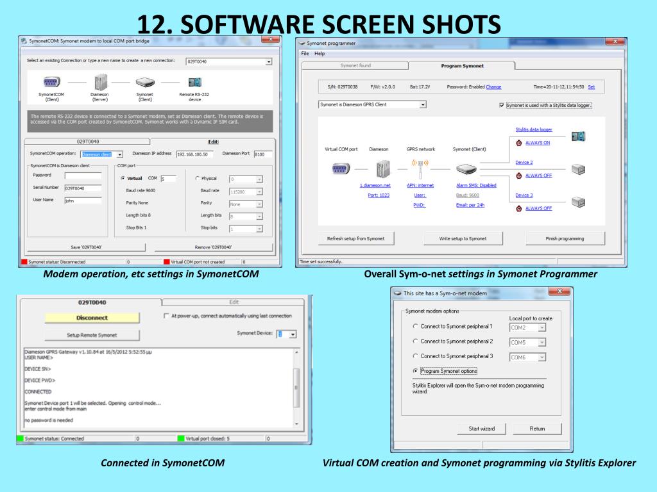Click the Symonet (Client) modem icon in SymonetCOM

click(145, 83)
